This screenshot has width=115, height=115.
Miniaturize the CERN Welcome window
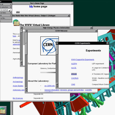tap(26, 31)
